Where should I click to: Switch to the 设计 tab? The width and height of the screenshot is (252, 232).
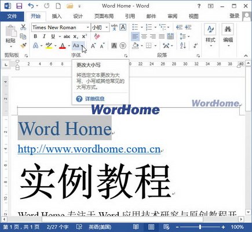[x=78, y=16]
